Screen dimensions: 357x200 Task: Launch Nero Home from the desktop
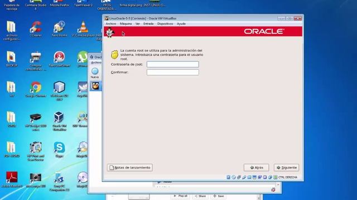[60, 29]
